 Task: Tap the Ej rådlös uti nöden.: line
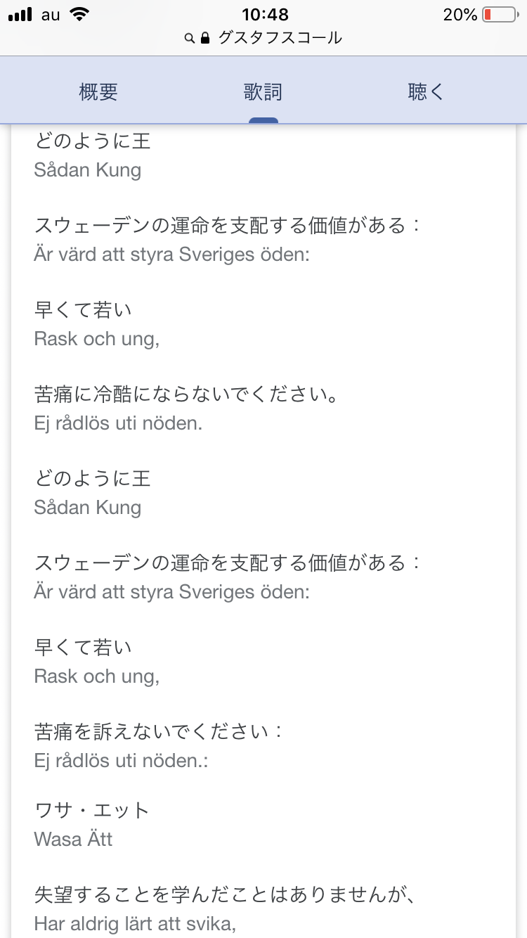[x=121, y=761]
